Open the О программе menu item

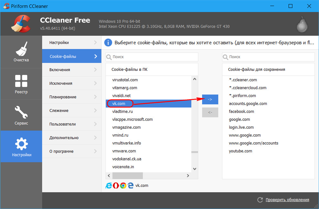72,151
